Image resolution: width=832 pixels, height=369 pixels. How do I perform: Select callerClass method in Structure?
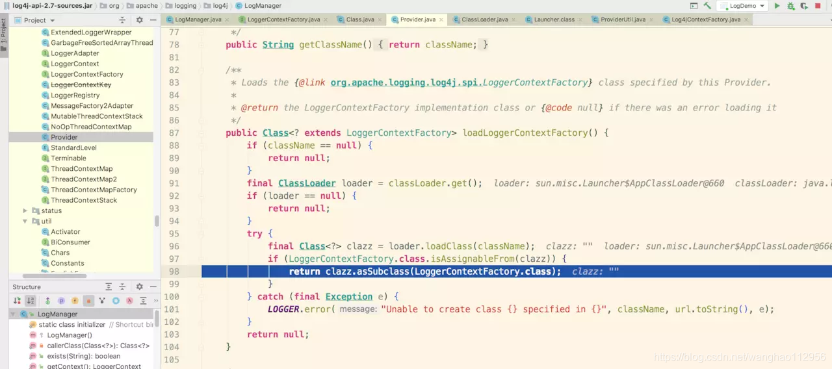91,346
